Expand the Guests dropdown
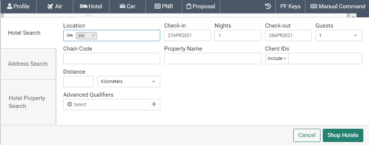369x145 pixels. tap(339, 35)
